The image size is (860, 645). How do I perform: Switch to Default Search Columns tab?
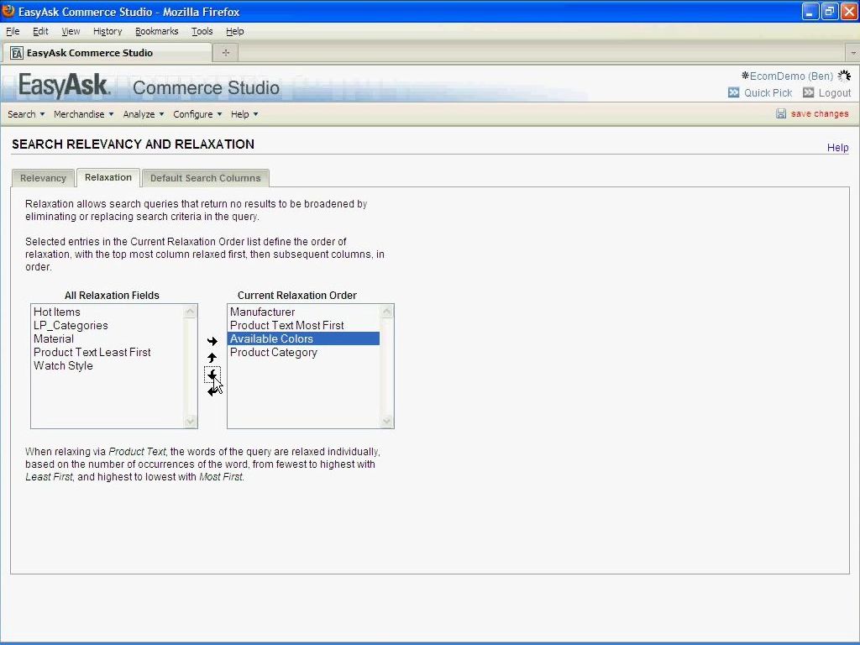[205, 178]
